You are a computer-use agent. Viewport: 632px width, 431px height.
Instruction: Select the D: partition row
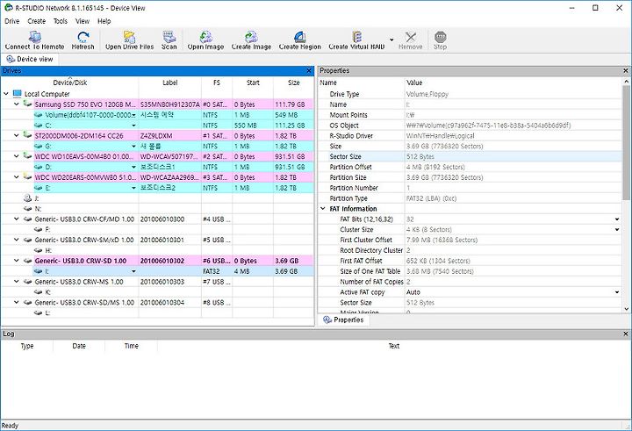tap(173, 167)
